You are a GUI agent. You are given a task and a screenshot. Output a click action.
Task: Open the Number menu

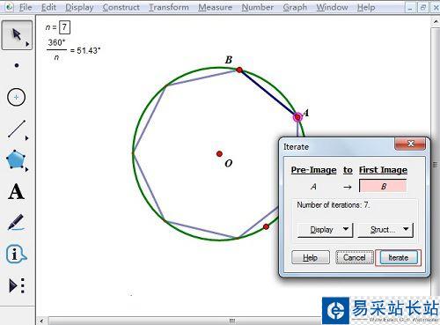[258, 7]
